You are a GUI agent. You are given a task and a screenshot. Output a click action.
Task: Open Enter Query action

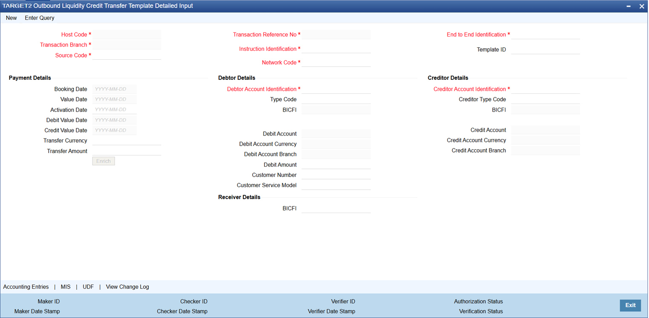[x=40, y=18]
